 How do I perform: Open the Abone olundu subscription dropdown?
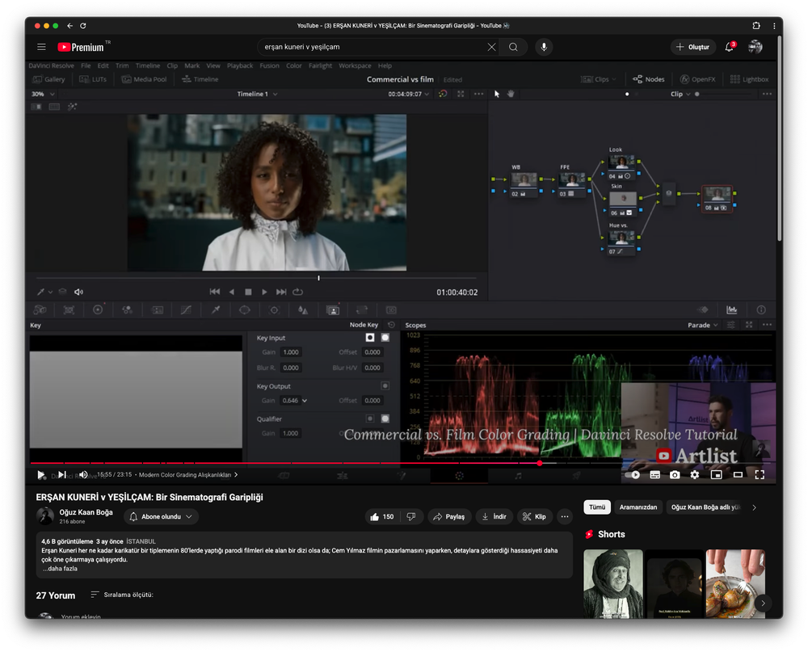coord(162,516)
